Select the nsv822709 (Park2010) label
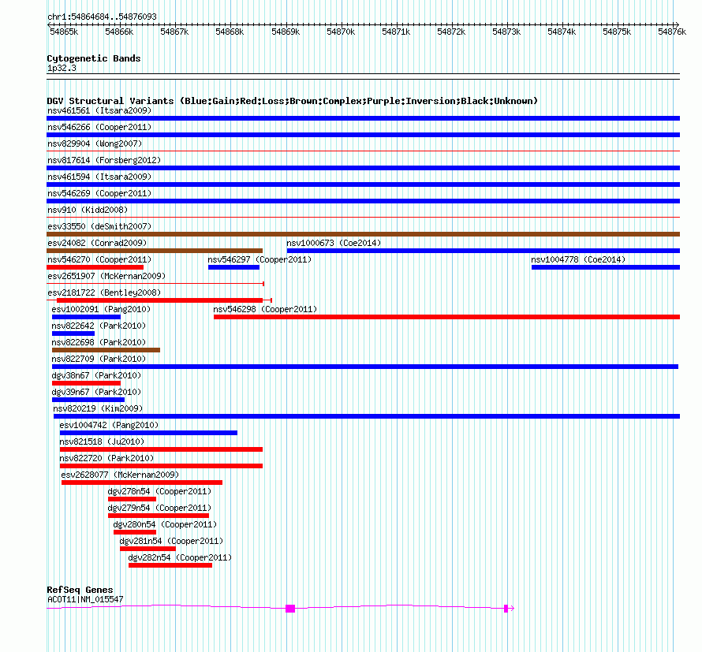This screenshot has height=652, width=702. 99,359
